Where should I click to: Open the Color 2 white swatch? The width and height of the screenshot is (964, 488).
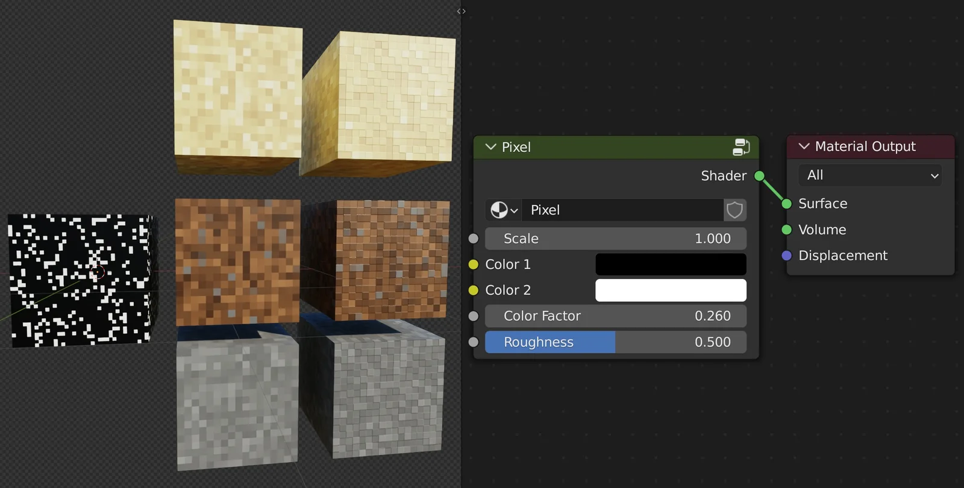point(671,290)
